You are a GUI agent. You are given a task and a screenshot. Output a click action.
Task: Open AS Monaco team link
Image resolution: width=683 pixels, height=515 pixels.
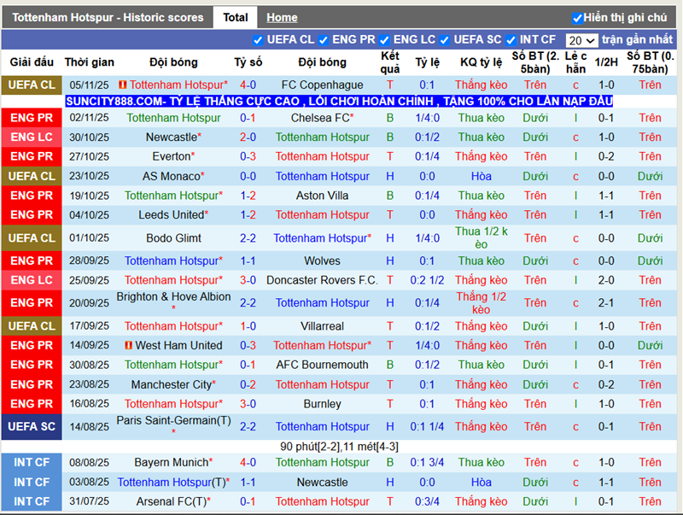coord(173,176)
